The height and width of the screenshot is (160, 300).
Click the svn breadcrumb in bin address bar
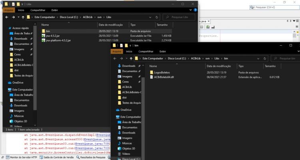207,58
